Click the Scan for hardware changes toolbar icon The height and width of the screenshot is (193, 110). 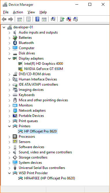pyautogui.click(x=53, y=19)
